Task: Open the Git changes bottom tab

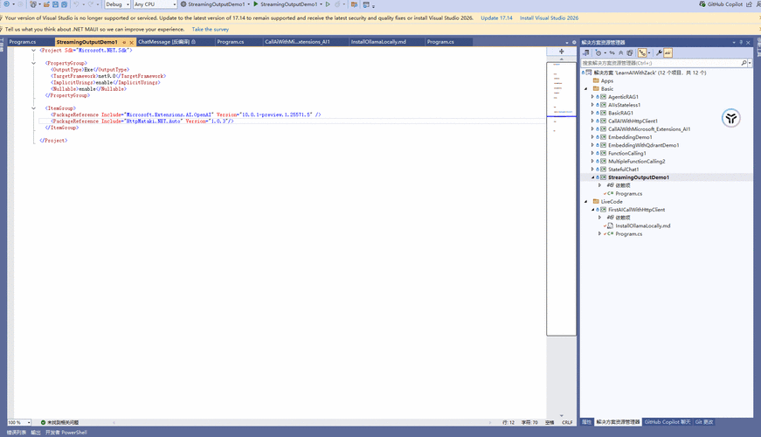Action: coord(703,422)
